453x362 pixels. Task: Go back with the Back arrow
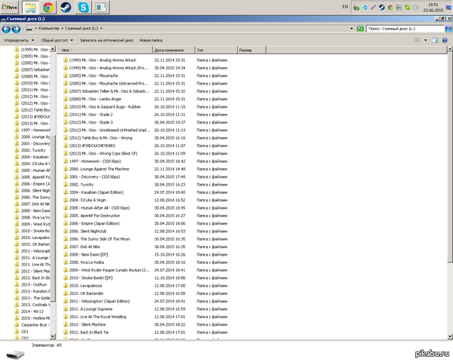point(6,29)
